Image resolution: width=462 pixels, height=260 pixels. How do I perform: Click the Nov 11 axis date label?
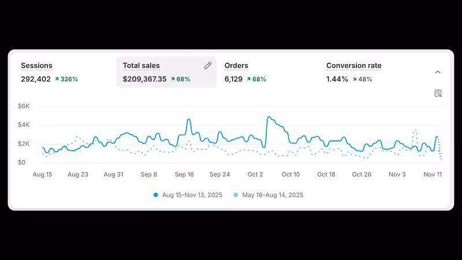coord(433,174)
